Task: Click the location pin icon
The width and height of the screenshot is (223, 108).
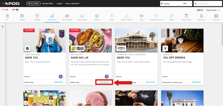Action: point(162,4)
